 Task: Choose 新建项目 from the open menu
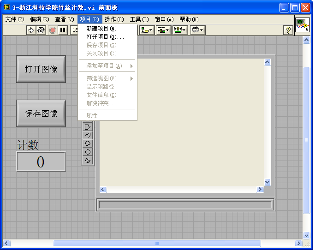[101, 29]
